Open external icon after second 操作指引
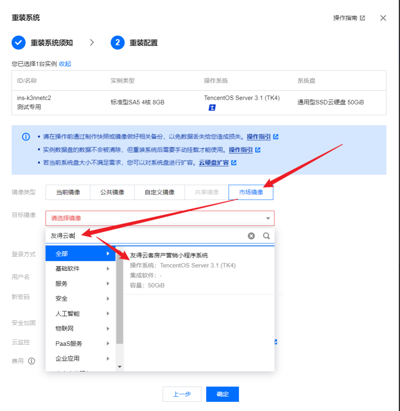The image size is (400, 411). (258, 150)
